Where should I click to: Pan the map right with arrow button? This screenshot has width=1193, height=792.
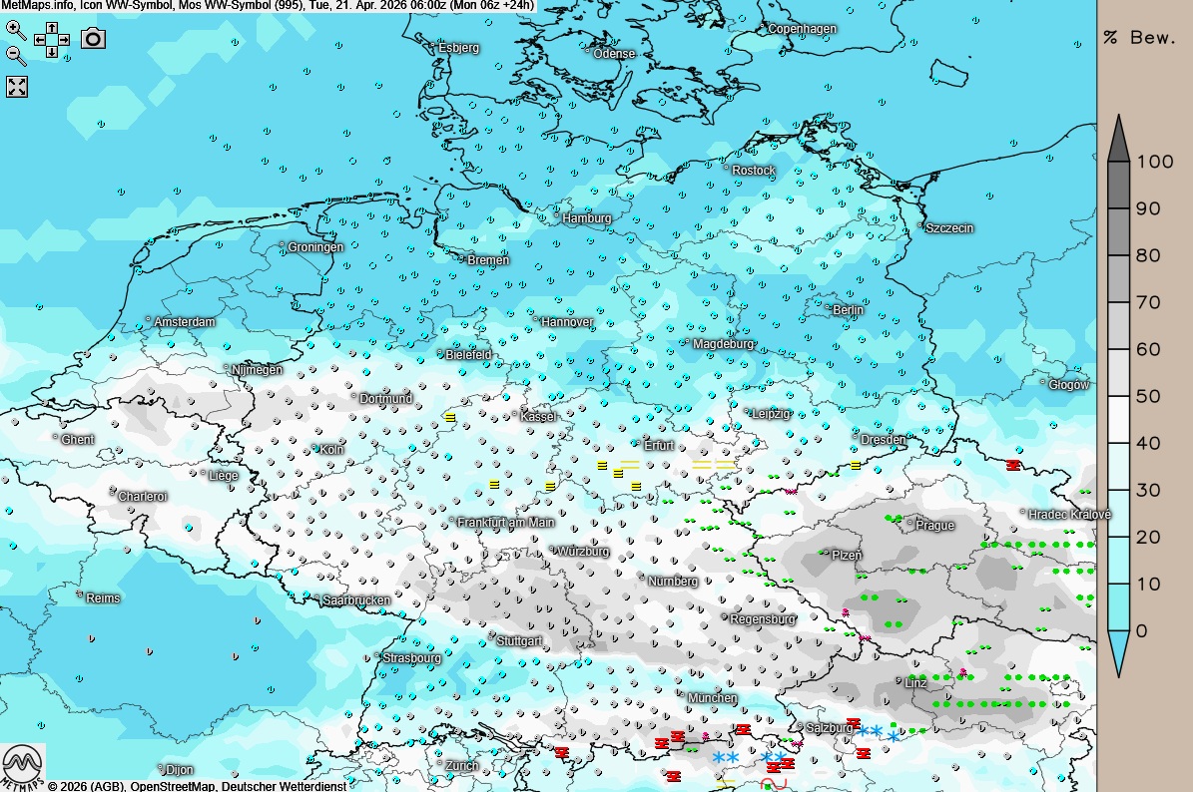tap(64, 40)
